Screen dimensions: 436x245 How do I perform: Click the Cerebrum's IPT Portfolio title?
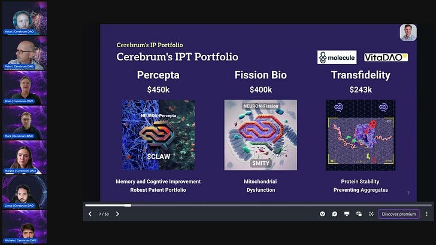point(177,57)
